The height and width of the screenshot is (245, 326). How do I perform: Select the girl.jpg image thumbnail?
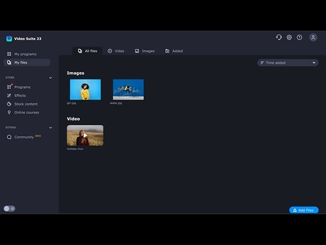85,89
